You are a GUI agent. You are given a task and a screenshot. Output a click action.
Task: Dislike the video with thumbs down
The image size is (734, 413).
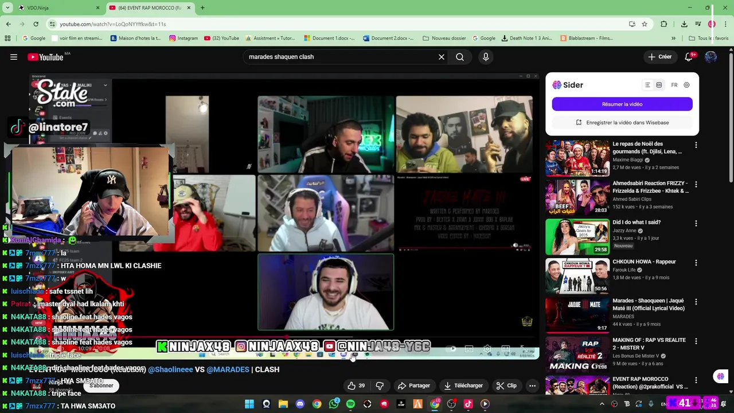(x=380, y=385)
